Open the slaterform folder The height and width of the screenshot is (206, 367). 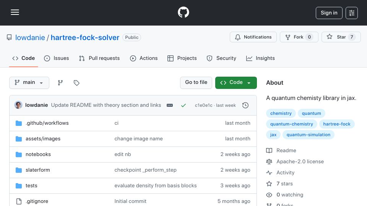(x=38, y=170)
